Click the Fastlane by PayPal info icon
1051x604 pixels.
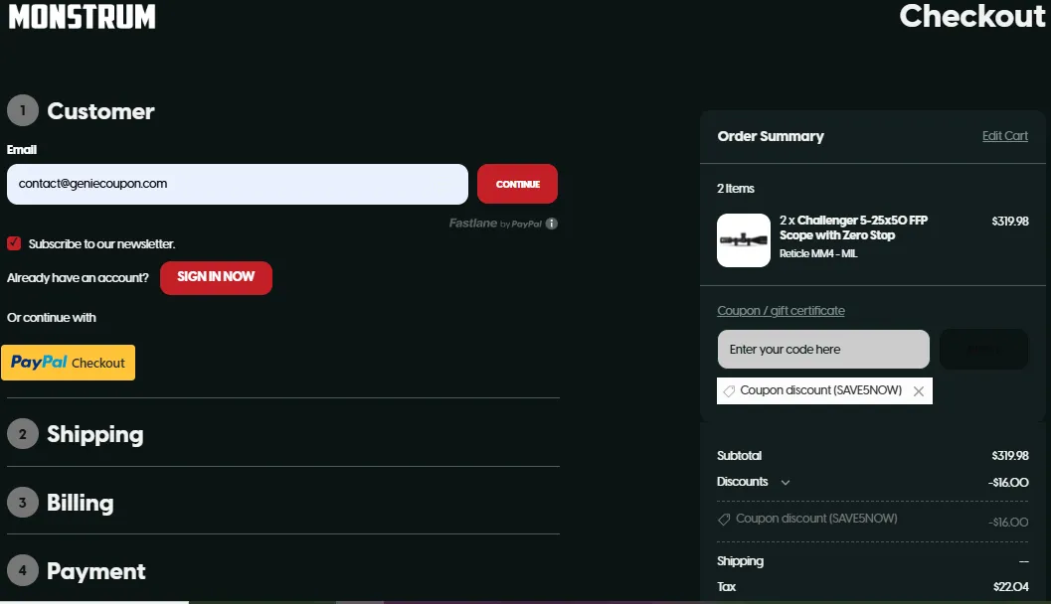coord(552,224)
